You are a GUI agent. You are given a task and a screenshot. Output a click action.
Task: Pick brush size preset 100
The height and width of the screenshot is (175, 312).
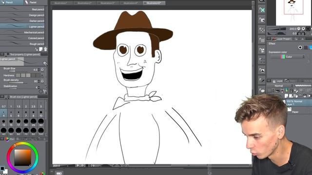[41, 131]
